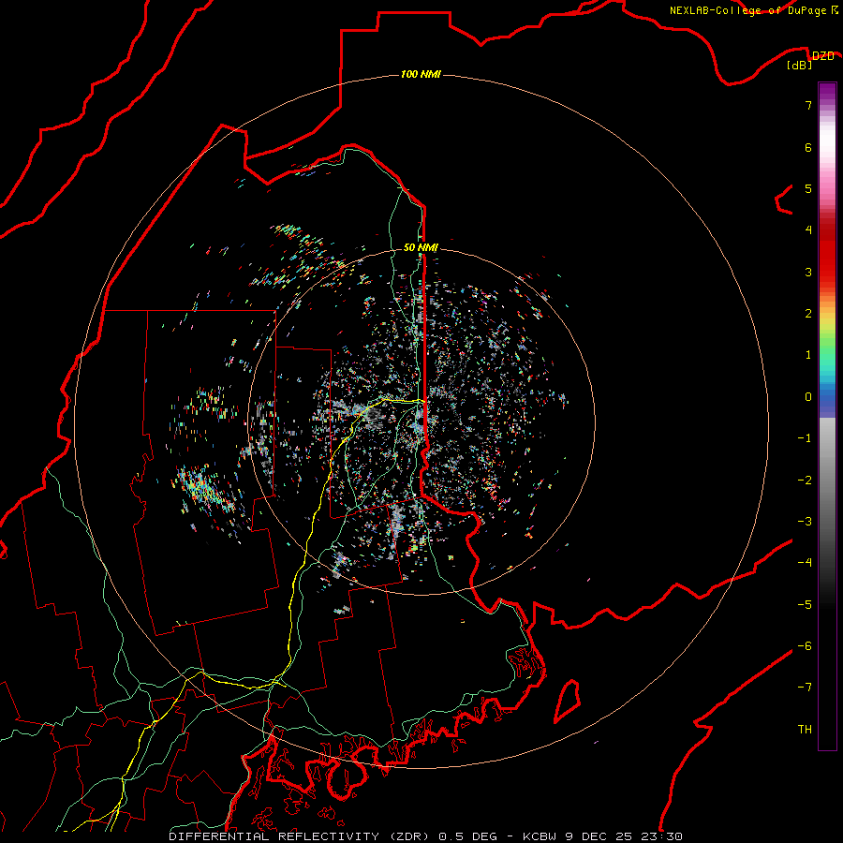
Task: Click the colorbar scale value "-4"
Action: tap(805, 562)
